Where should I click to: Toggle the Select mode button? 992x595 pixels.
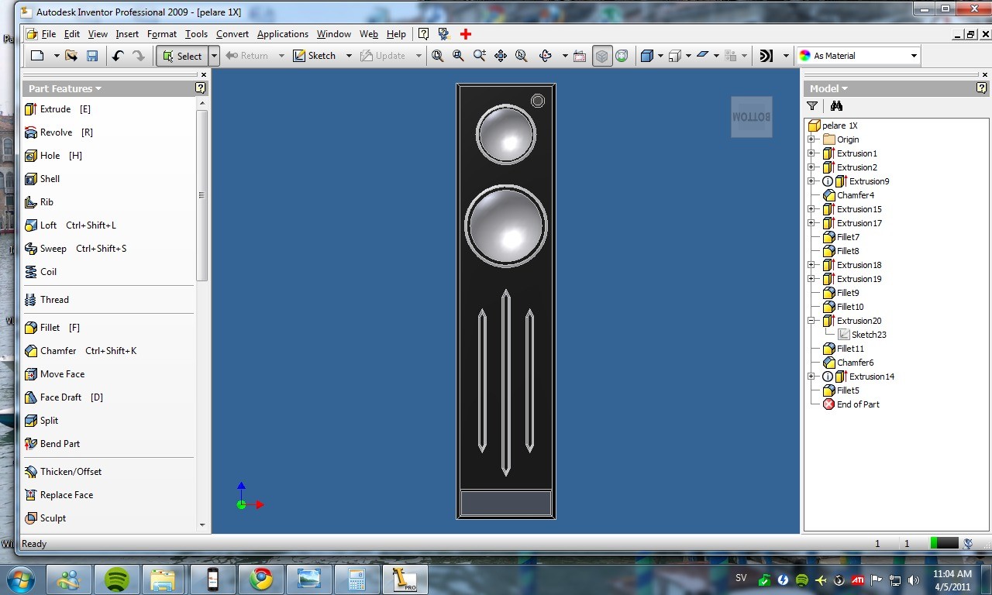[x=182, y=56]
